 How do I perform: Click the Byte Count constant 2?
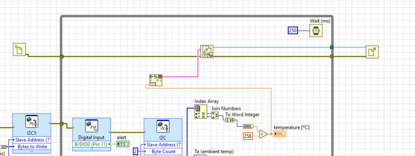135,151
